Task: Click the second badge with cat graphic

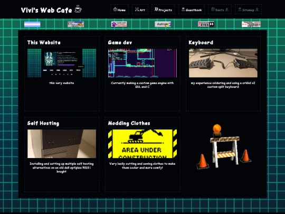Action: click(76, 24)
